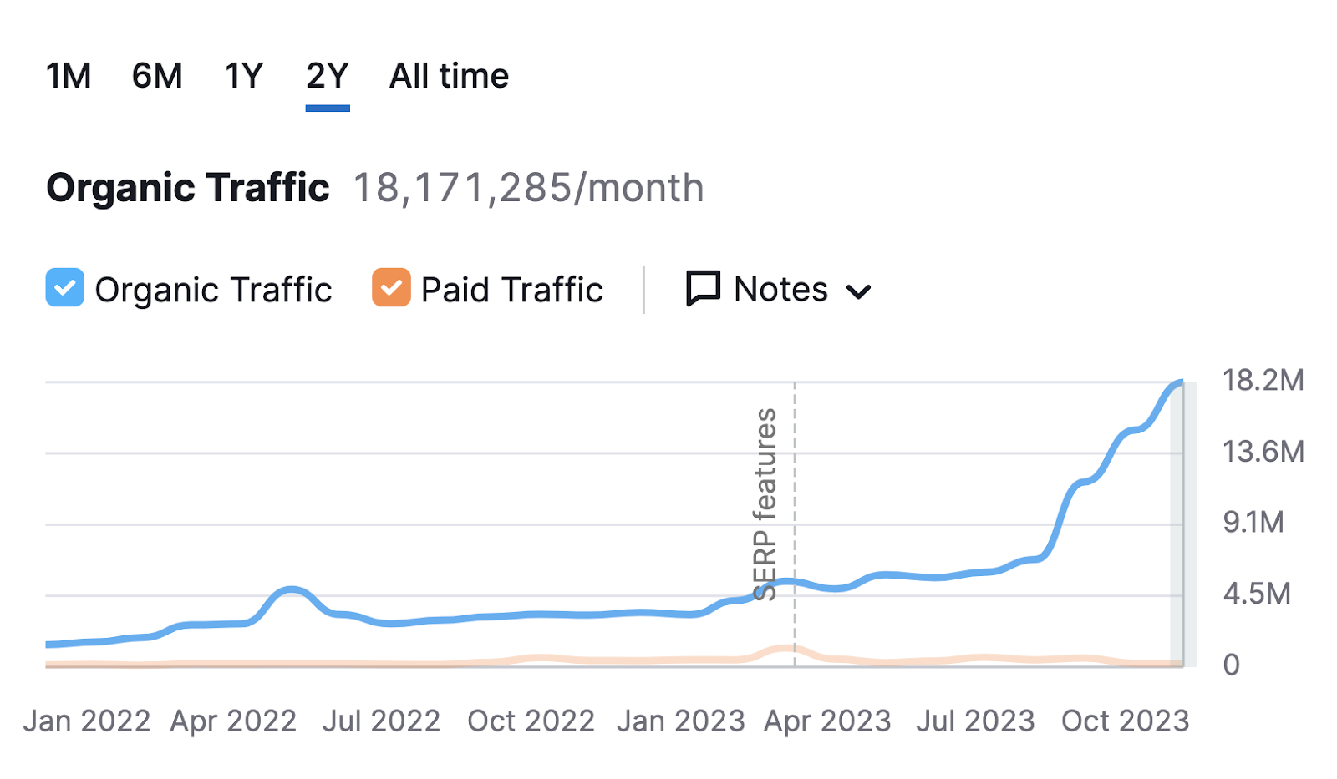This screenshot has height=779, width=1337.
Task: Switch to the 1M time range tab
Action: click(x=69, y=76)
